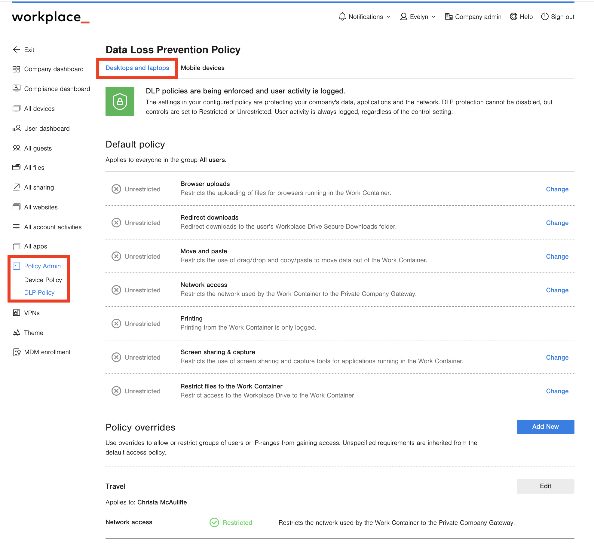
Task: Click the Unrestricted icon beside Printing
Action: tap(116, 324)
